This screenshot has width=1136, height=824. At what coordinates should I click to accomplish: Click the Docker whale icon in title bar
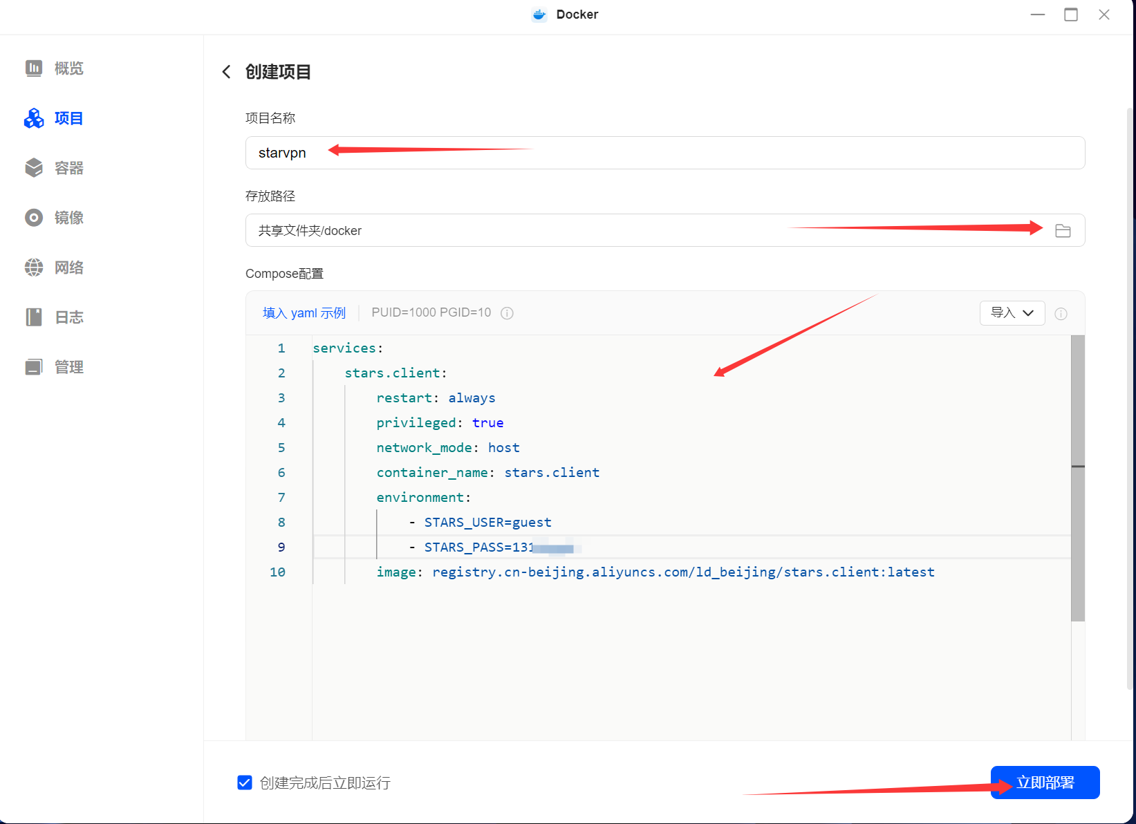coord(539,15)
